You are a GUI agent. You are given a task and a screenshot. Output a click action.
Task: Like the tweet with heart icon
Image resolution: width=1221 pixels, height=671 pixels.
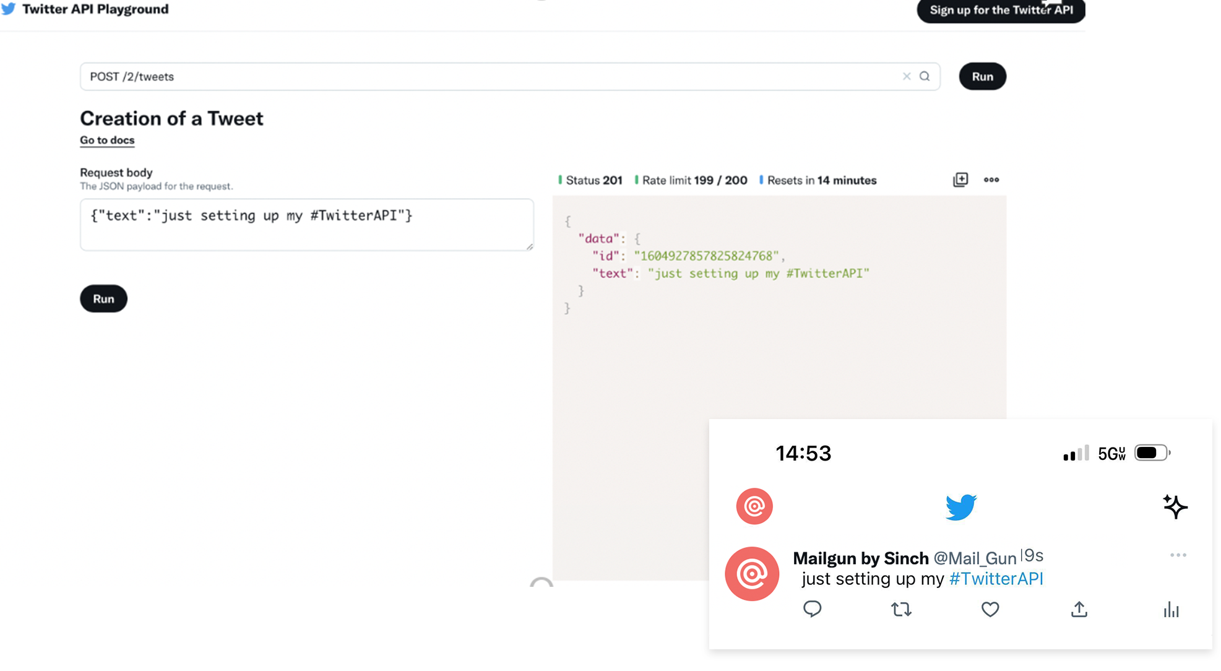coord(990,610)
